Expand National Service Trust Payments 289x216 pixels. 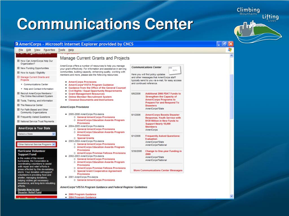pos(18,121)
